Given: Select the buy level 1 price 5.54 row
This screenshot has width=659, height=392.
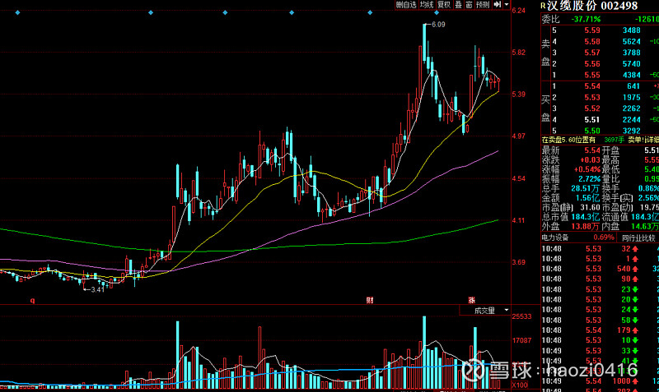Looking at the screenshot, I should [x=600, y=86].
